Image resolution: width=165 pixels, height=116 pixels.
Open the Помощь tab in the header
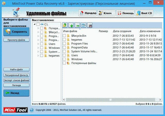125,13
